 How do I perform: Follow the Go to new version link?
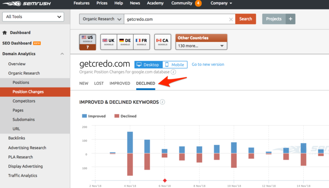click(x=208, y=65)
